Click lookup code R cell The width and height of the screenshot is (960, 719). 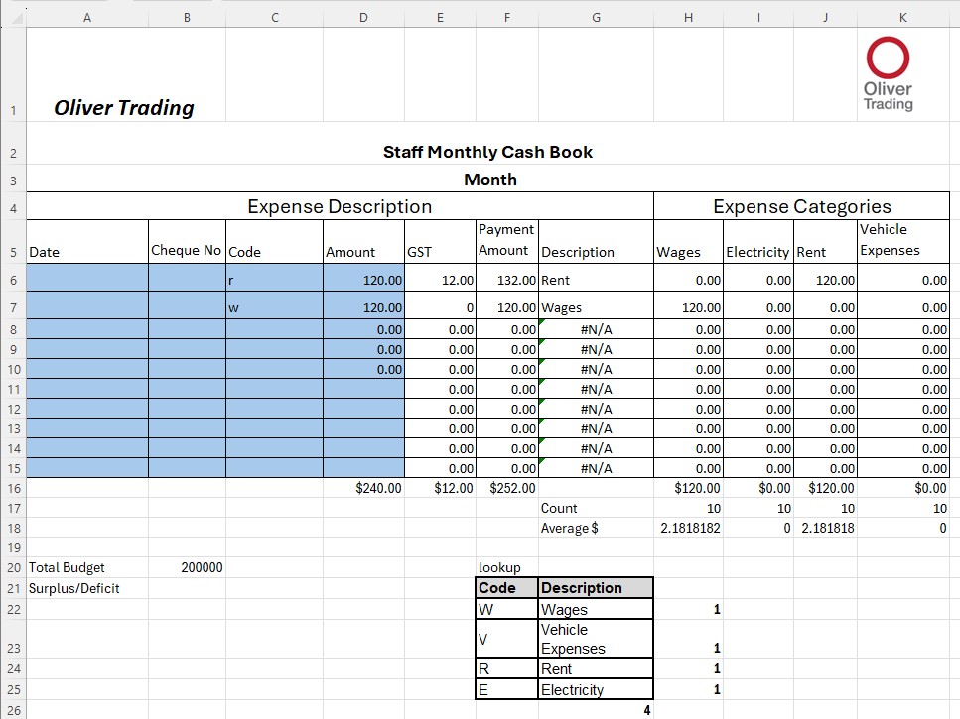pyautogui.click(x=507, y=668)
